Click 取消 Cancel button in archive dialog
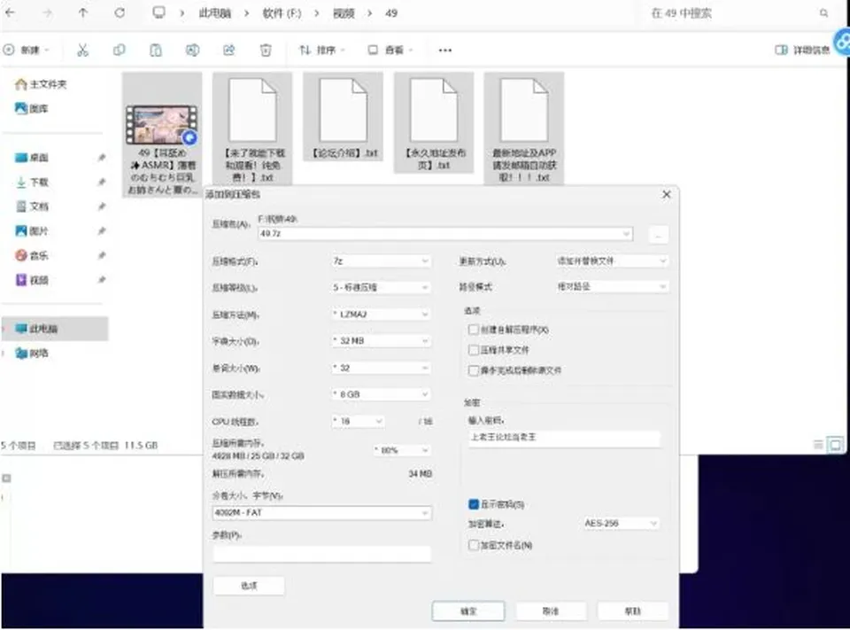 tap(551, 611)
